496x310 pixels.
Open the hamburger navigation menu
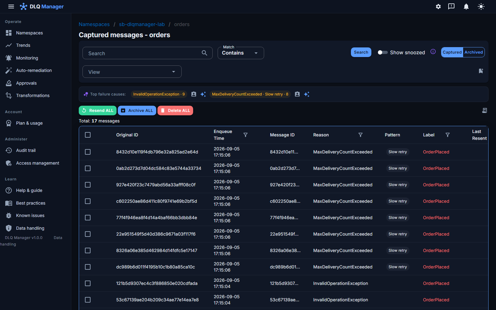[x=11, y=7]
